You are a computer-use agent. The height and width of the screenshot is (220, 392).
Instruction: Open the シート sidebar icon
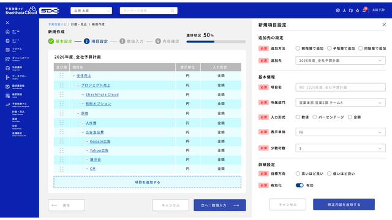(7, 41)
